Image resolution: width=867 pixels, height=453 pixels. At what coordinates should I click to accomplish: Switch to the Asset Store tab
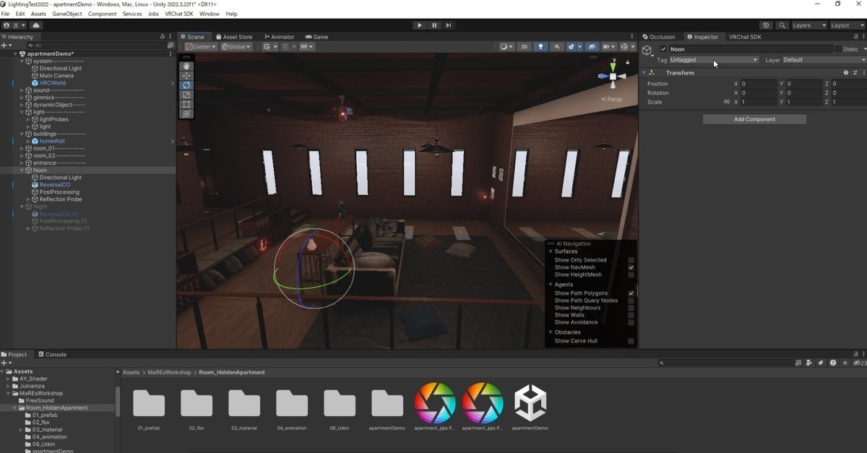click(234, 37)
